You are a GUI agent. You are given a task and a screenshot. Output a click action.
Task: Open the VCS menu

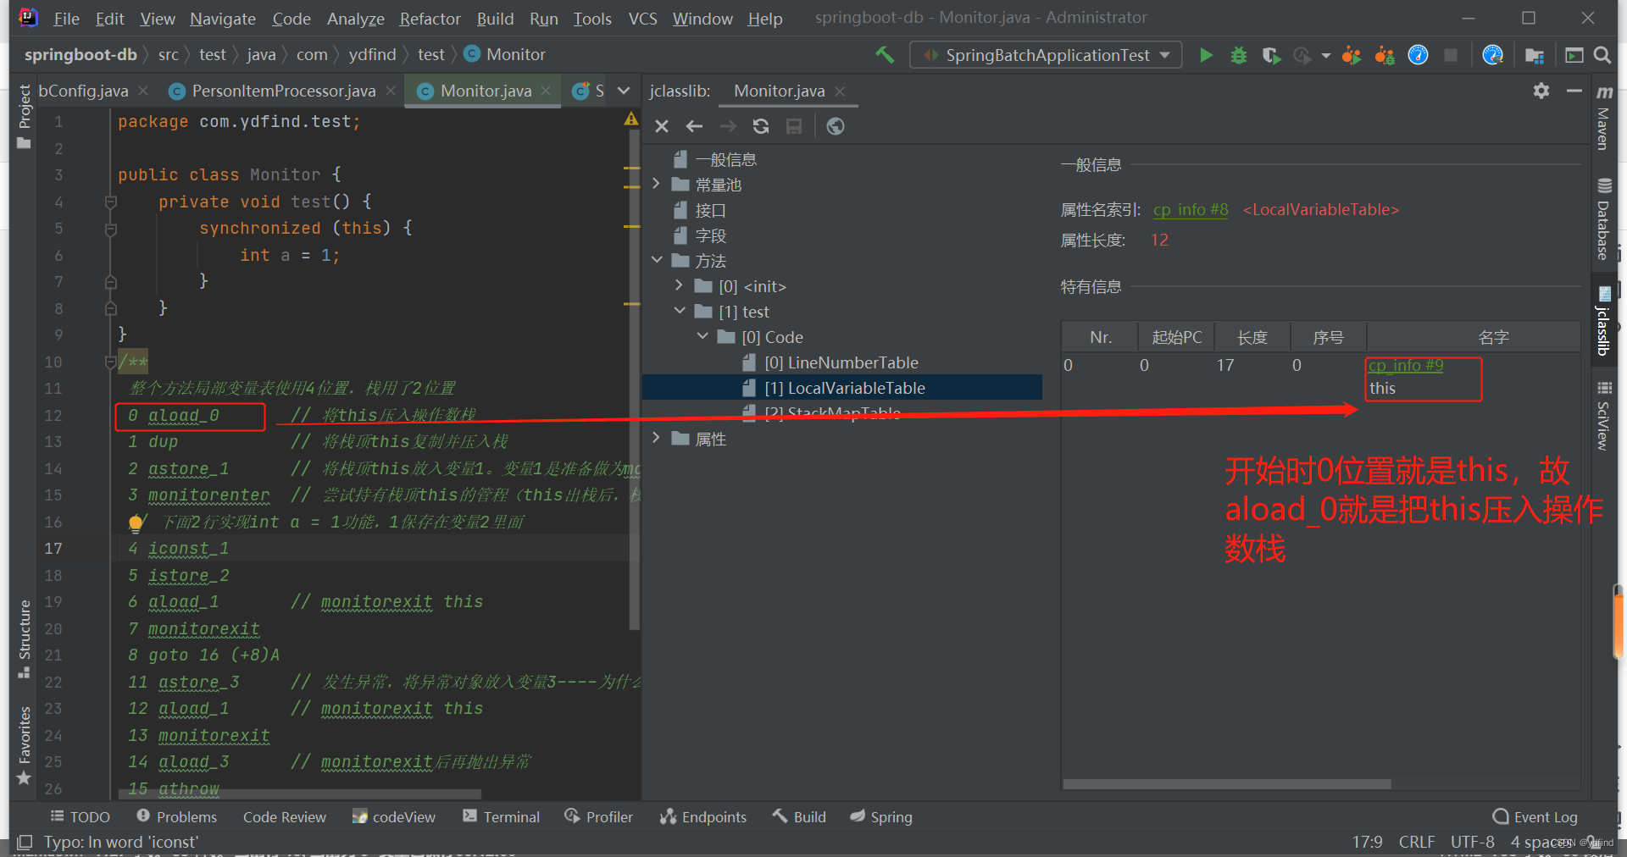click(x=643, y=19)
